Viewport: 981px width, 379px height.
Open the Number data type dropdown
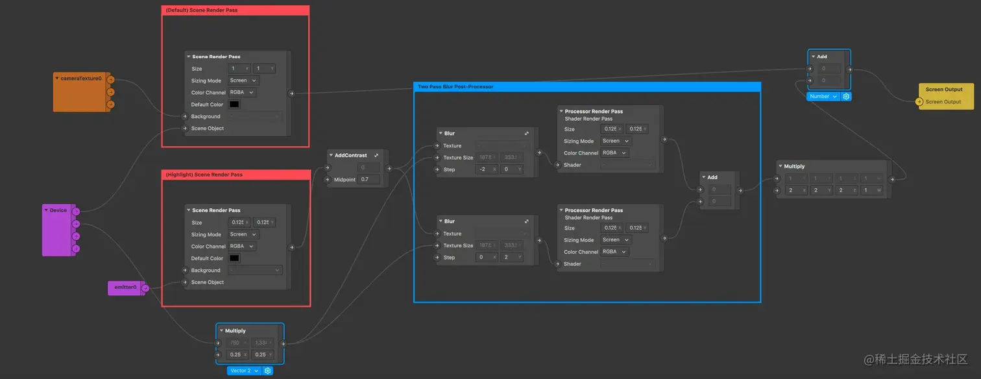point(823,96)
